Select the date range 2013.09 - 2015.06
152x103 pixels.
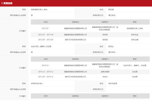46,40
